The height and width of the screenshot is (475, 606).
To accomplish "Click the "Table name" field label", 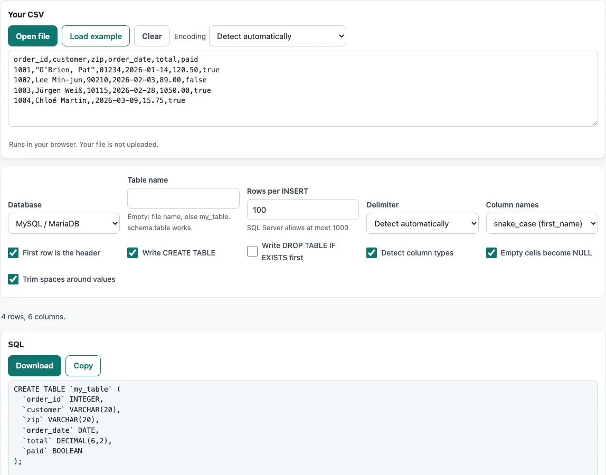I will coord(148,180).
